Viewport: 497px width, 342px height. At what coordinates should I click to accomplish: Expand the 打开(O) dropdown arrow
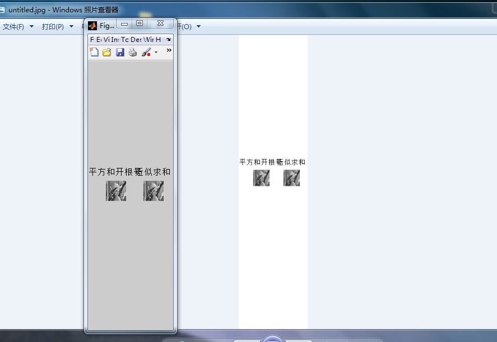pyautogui.click(x=198, y=27)
